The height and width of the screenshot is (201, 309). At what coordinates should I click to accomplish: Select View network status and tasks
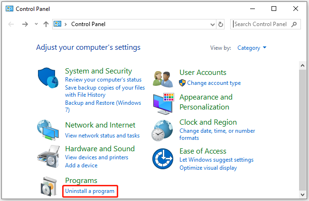[x=102, y=136]
